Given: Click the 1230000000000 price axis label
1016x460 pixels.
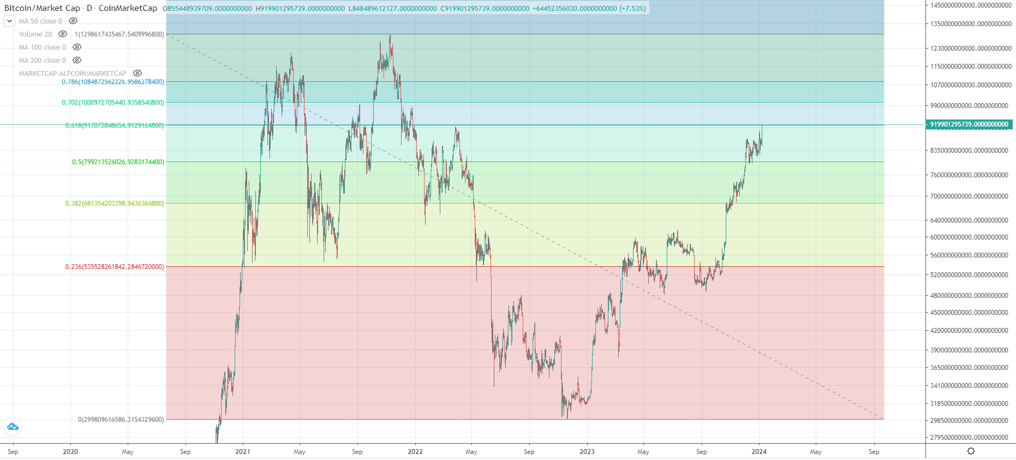Looking at the screenshot, I should coord(971,48).
